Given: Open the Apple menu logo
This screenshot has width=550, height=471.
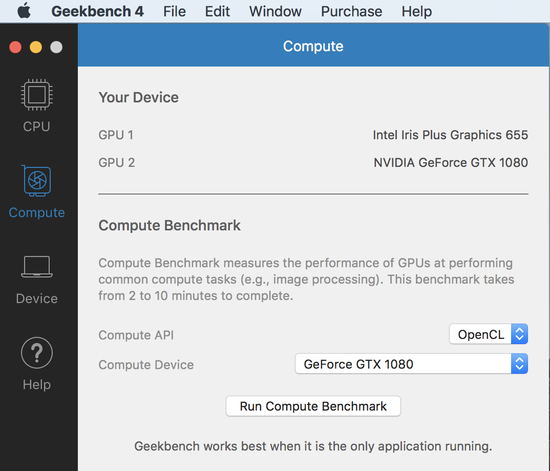Looking at the screenshot, I should tap(24, 11).
